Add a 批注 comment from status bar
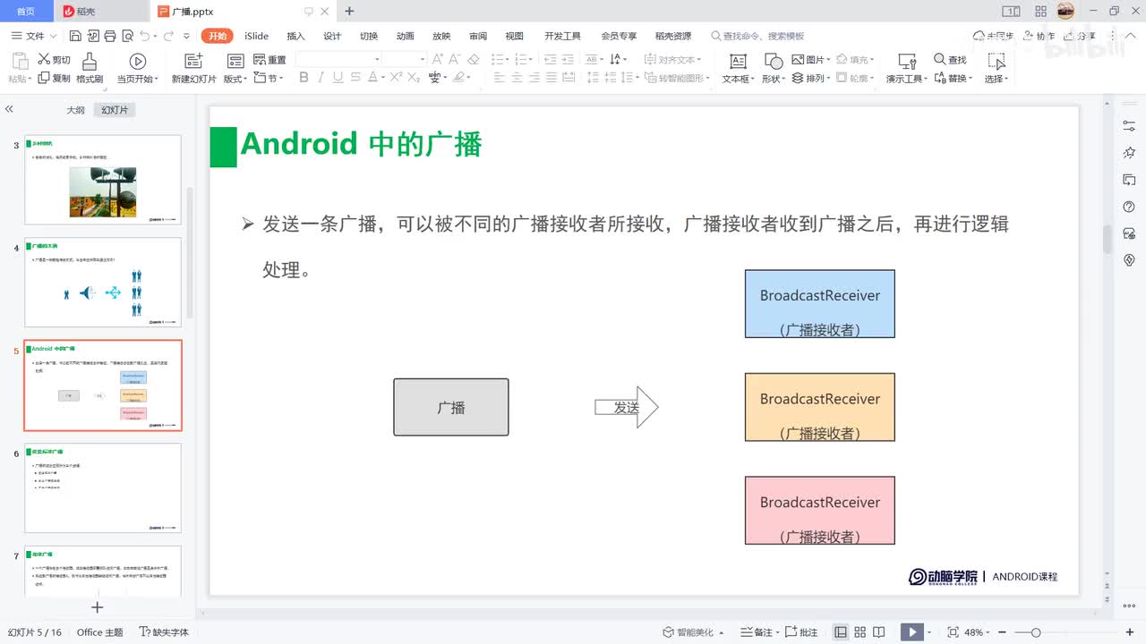Image resolution: width=1146 pixels, height=644 pixels. tap(800, 632)
